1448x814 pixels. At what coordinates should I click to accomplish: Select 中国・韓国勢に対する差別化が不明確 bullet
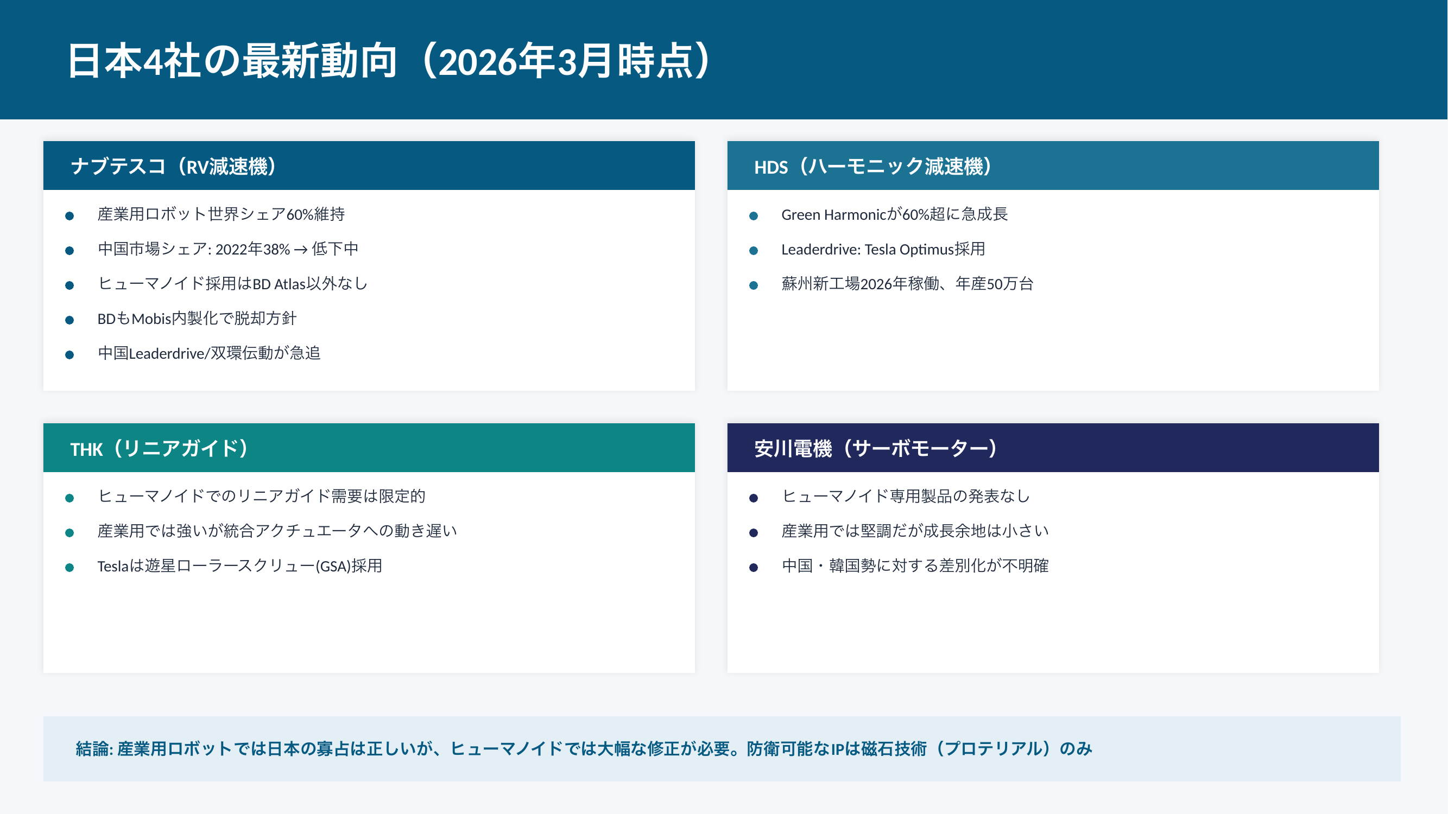914,566
